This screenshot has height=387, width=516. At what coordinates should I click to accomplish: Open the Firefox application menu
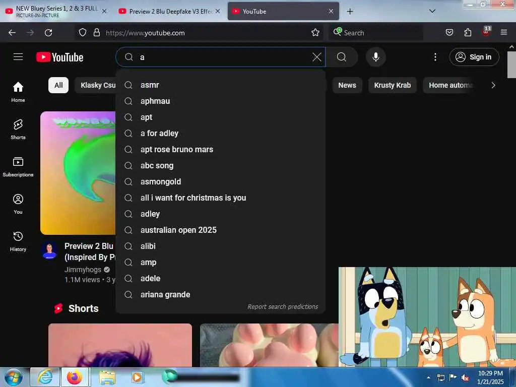coord(503,33)
